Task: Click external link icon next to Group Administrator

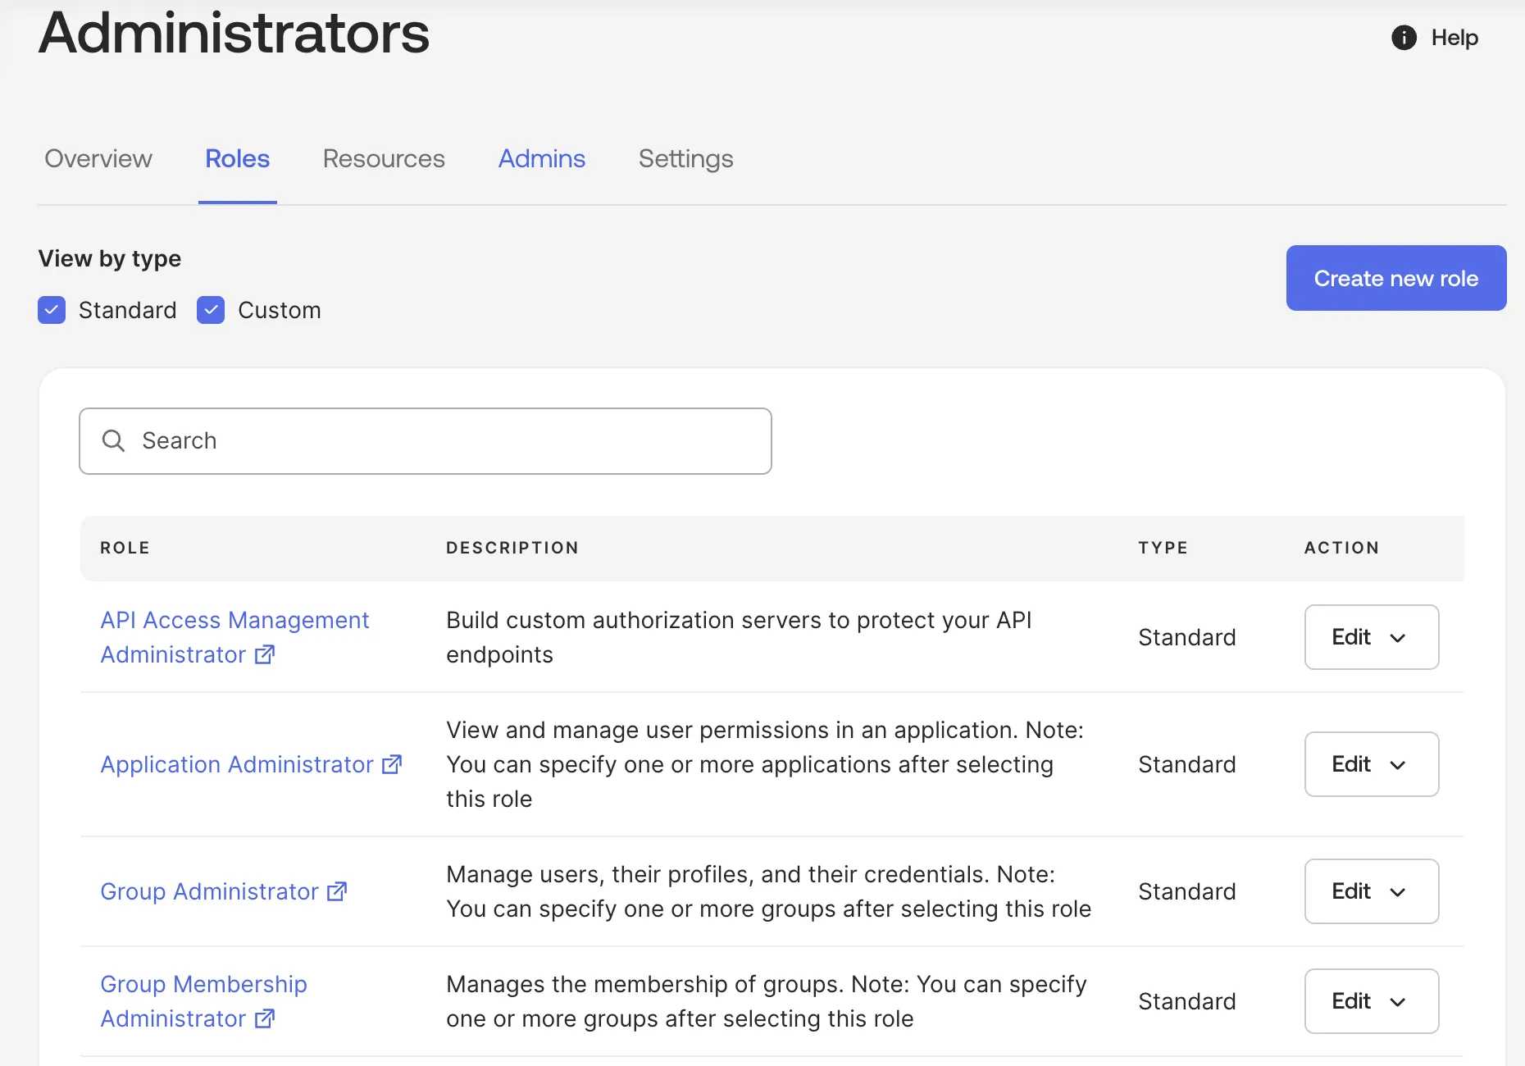Action: click(x=337, y=891)
